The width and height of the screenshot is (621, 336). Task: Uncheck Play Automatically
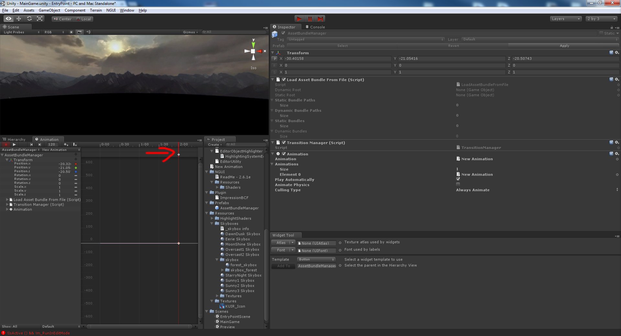point(458,179)
